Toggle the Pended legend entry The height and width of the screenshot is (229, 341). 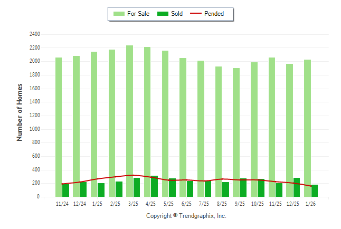click(x=214, y=14)
